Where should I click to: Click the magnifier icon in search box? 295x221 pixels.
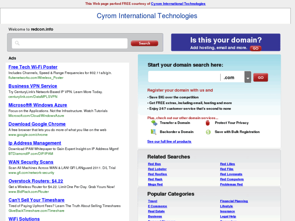[x=17, y=43]
